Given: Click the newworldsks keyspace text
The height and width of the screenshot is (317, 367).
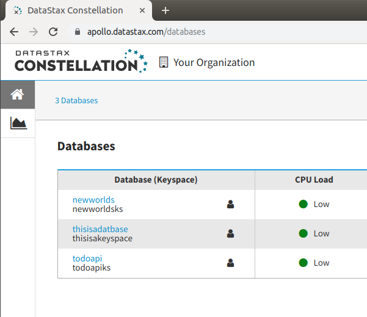Looking at the screenshot, I should 98,209.
